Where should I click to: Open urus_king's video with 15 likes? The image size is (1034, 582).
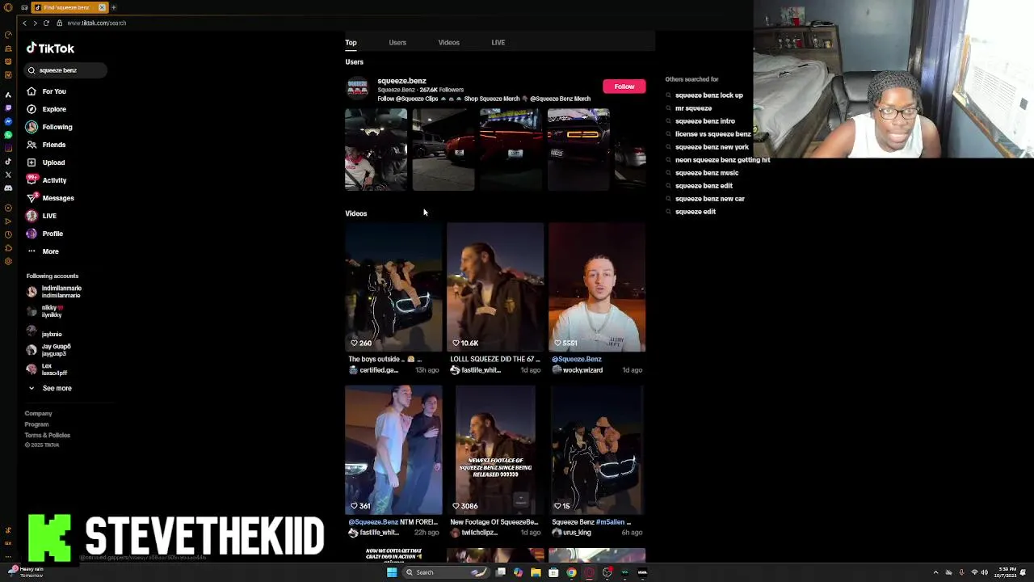(597, 450)
